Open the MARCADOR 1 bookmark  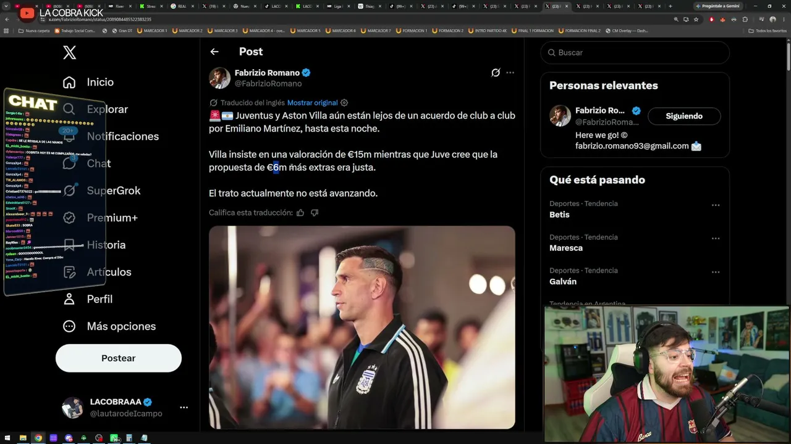point(153,31)
